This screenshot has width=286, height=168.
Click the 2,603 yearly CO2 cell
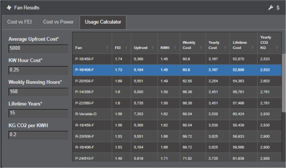pos(269,81)
